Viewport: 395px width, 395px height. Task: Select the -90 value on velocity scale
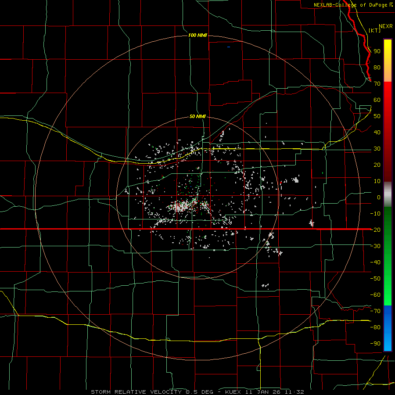375,344
